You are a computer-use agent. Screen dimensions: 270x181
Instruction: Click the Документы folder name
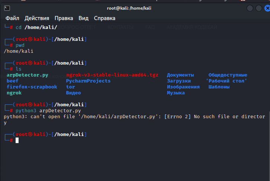(180, 75)
